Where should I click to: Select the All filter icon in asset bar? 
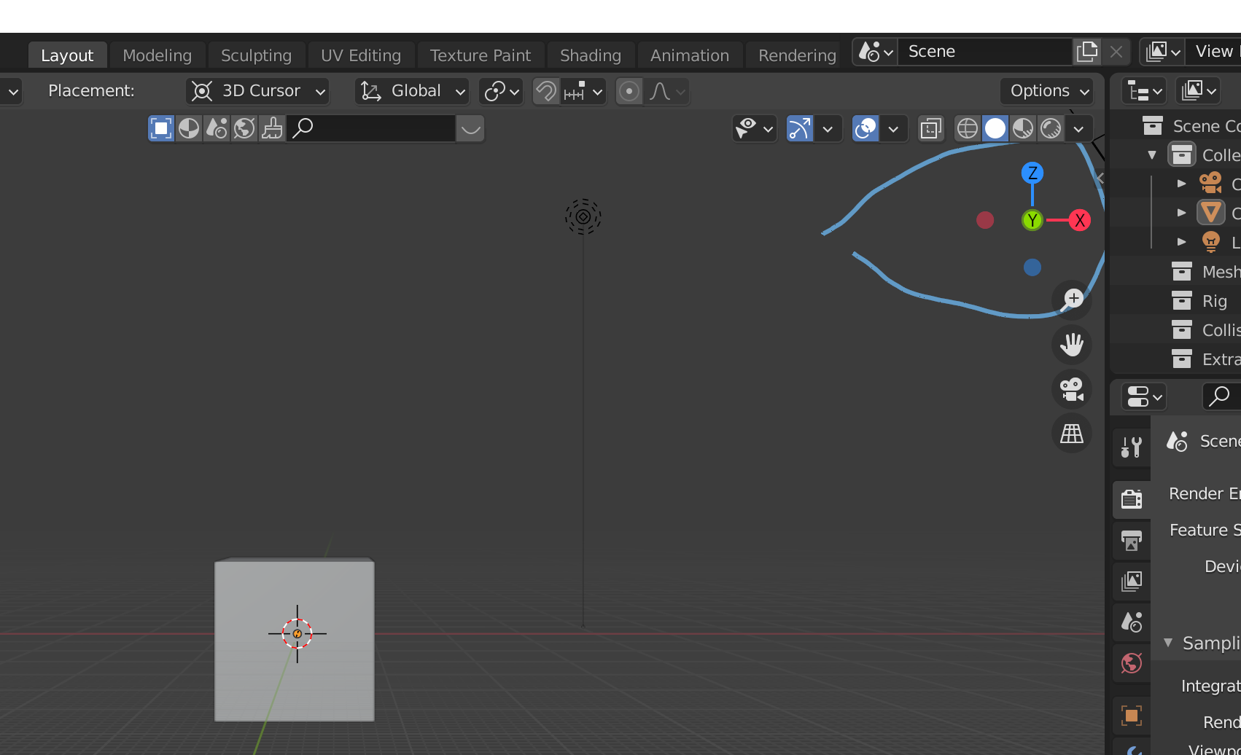pyautogui.click(x=161, y=128)
